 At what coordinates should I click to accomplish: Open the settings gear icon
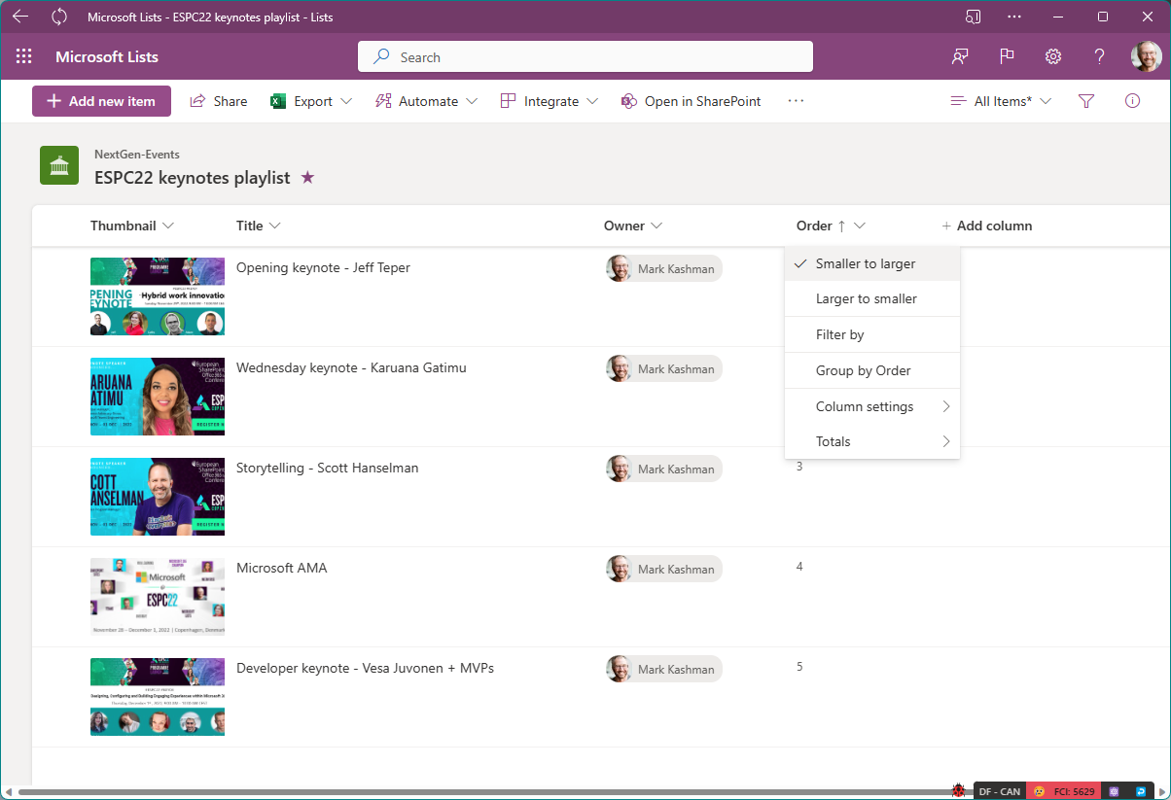1052,56
